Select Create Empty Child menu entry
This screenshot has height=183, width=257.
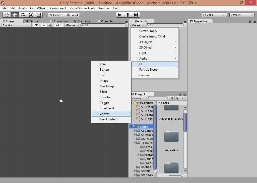point(155,36)
